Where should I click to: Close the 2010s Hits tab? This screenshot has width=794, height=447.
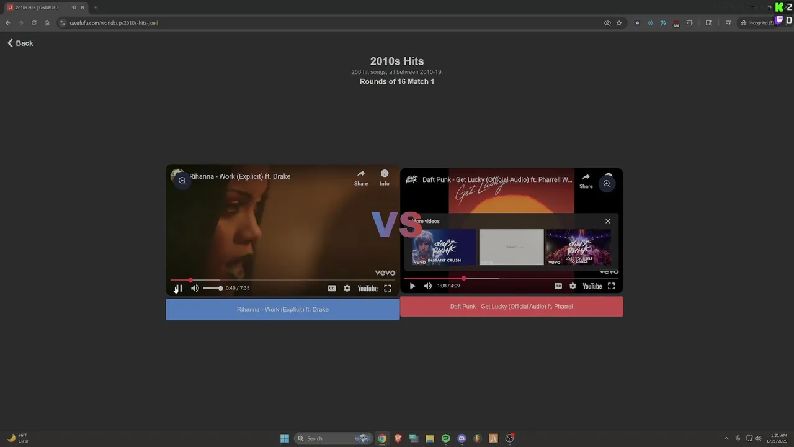[x=83, y=7]
